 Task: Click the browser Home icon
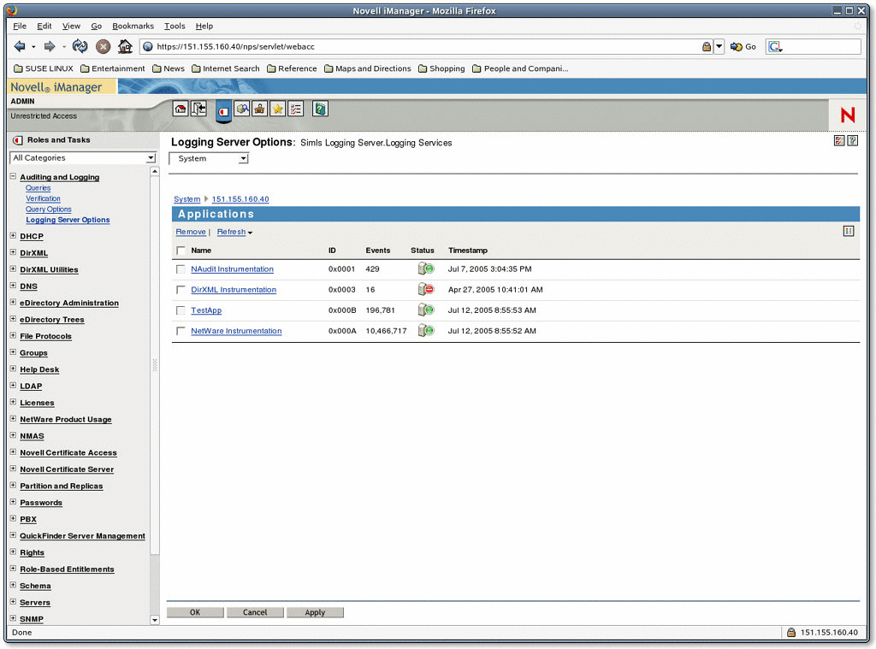click(x=125, y=46)
